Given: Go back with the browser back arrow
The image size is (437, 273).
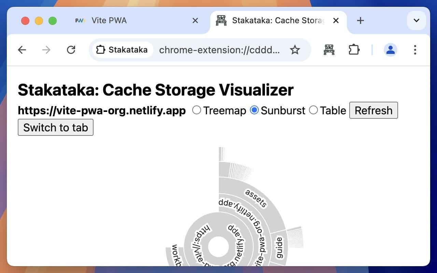Looking at the screenshot, I should point(22,50).
